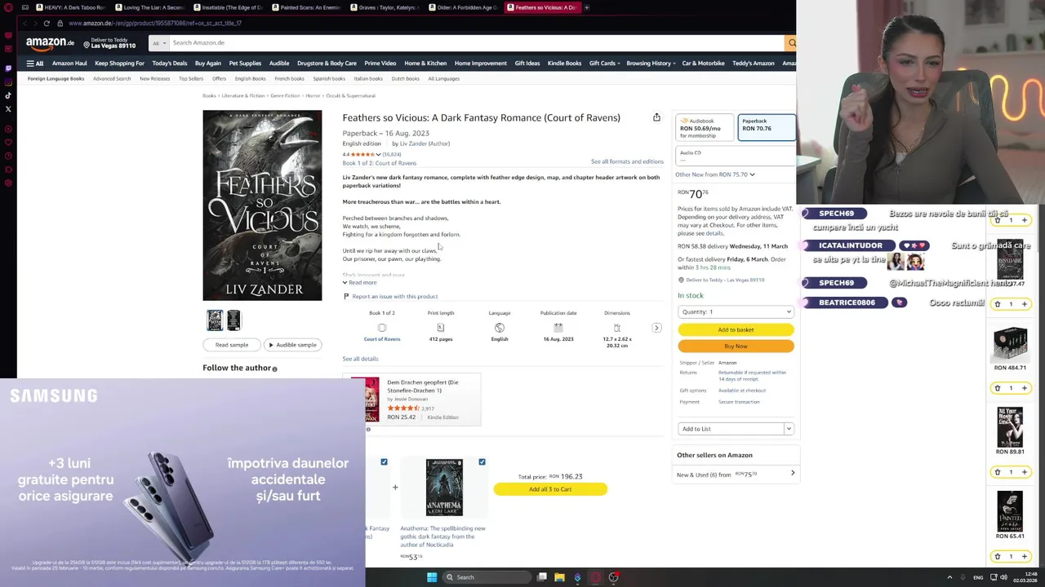Click the Read sample button
Image resolution: width=1045 pixels, height=587 pixels.
point(232,345)
